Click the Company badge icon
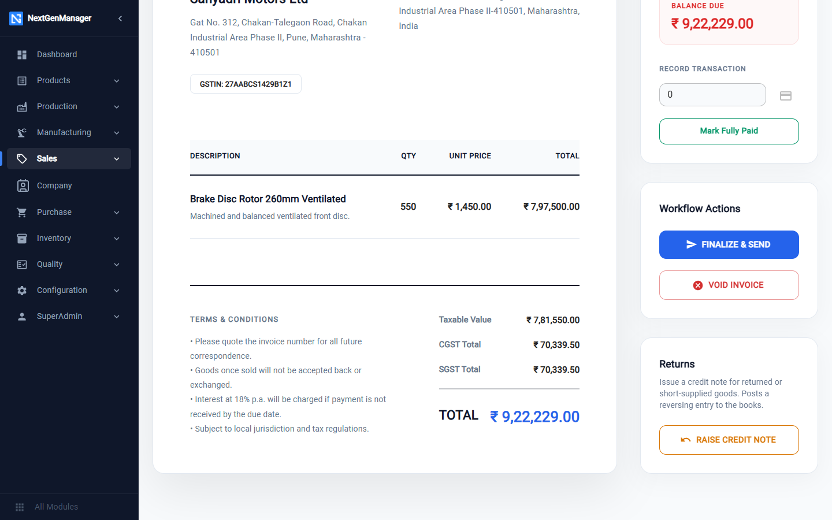This screenshot has height=520, width=832. pos(23,185)
